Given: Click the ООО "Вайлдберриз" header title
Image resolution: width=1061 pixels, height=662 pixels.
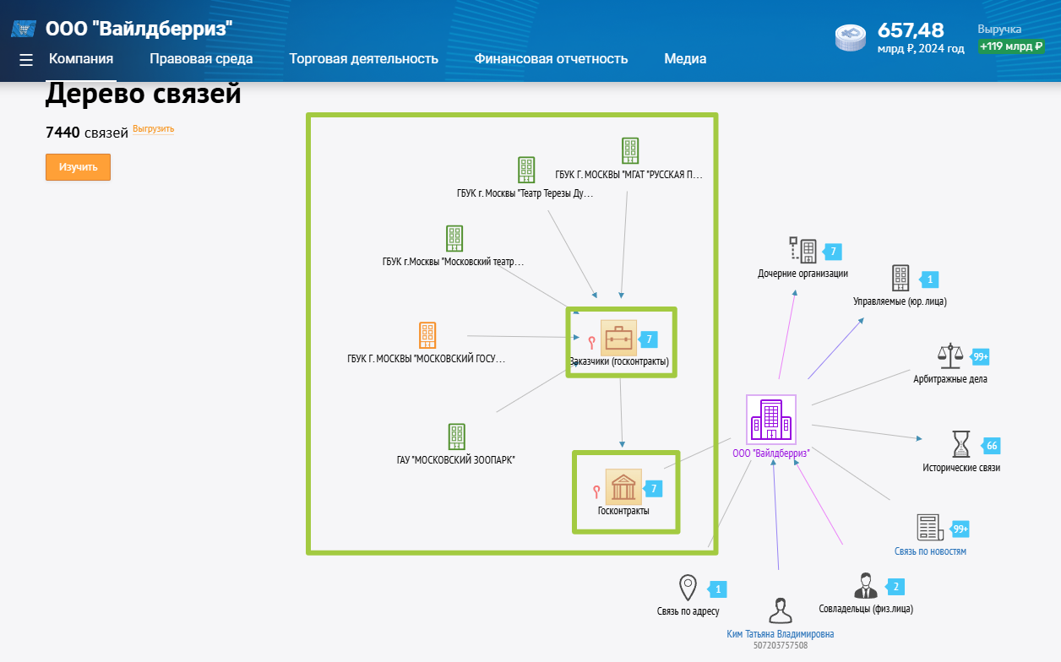Looking at the screenshot, I should 139,28.
